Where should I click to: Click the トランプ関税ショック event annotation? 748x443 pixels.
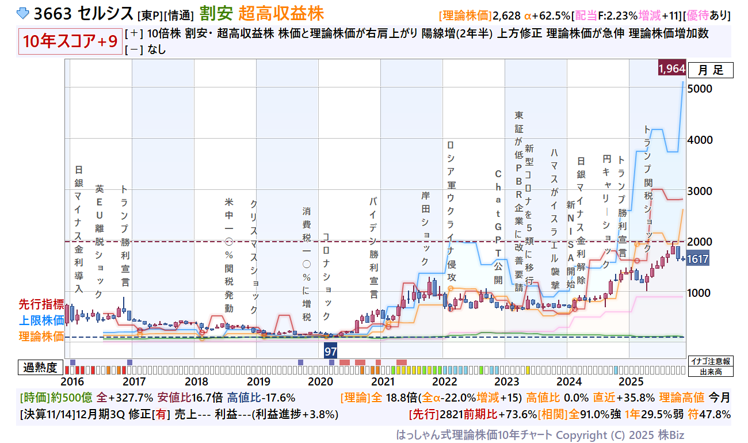[647, 189]
